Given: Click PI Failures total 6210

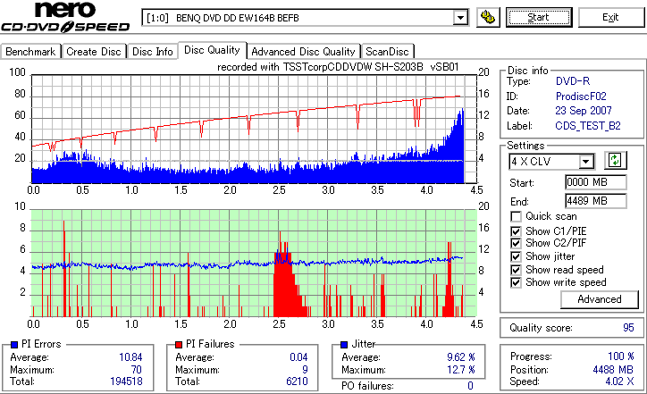Looking at the screenshot, I should (x=297, y=381).
